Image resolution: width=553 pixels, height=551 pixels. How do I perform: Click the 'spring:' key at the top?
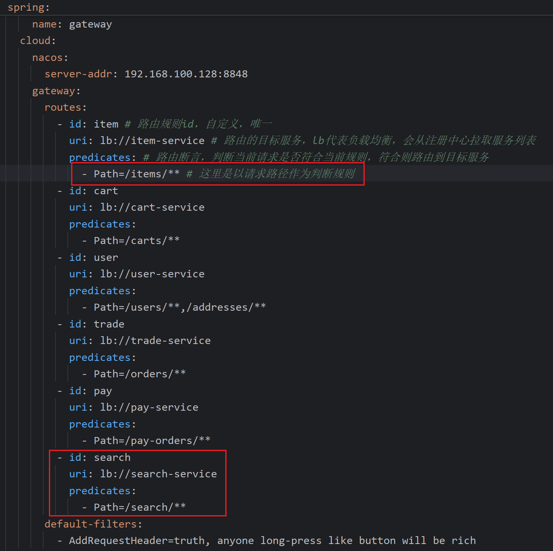[28, 7]
